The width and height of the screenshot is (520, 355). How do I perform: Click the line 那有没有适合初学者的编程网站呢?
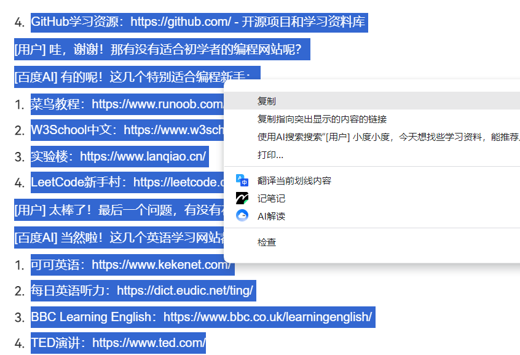pos(162,49)
